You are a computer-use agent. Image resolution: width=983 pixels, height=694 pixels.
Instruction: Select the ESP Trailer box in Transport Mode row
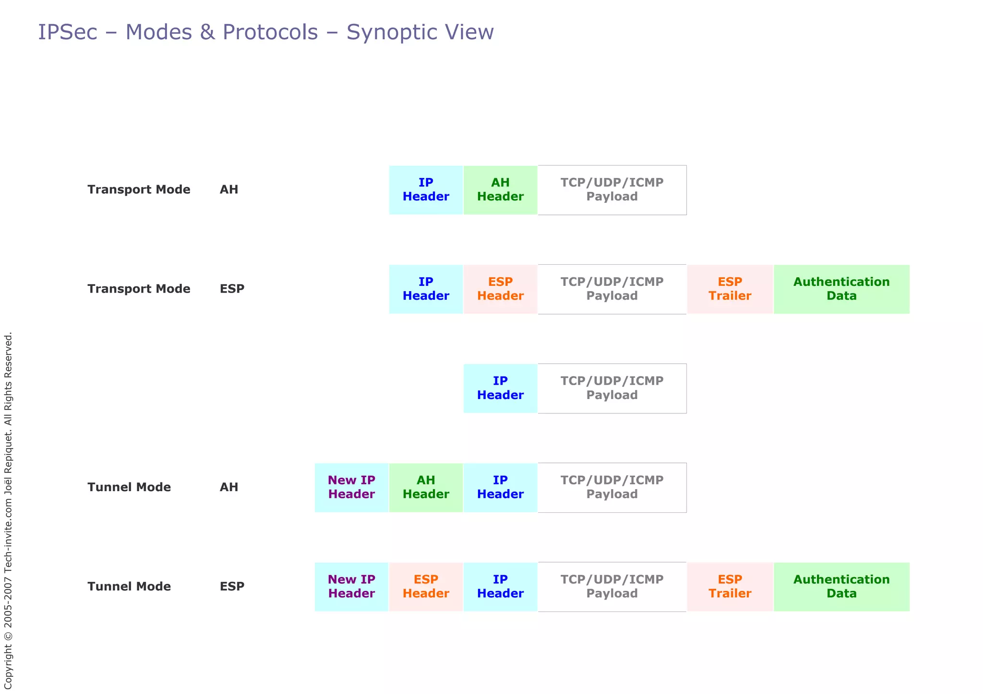tap(730, 289)
